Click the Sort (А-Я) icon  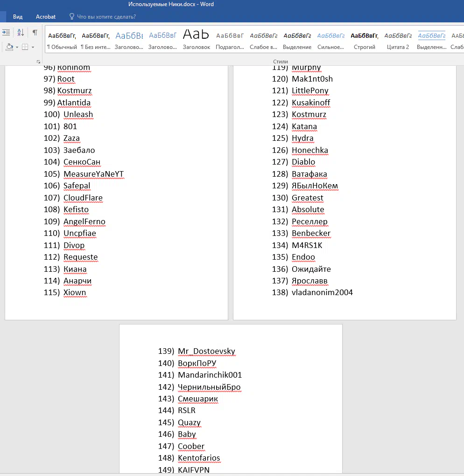[21, 33]
